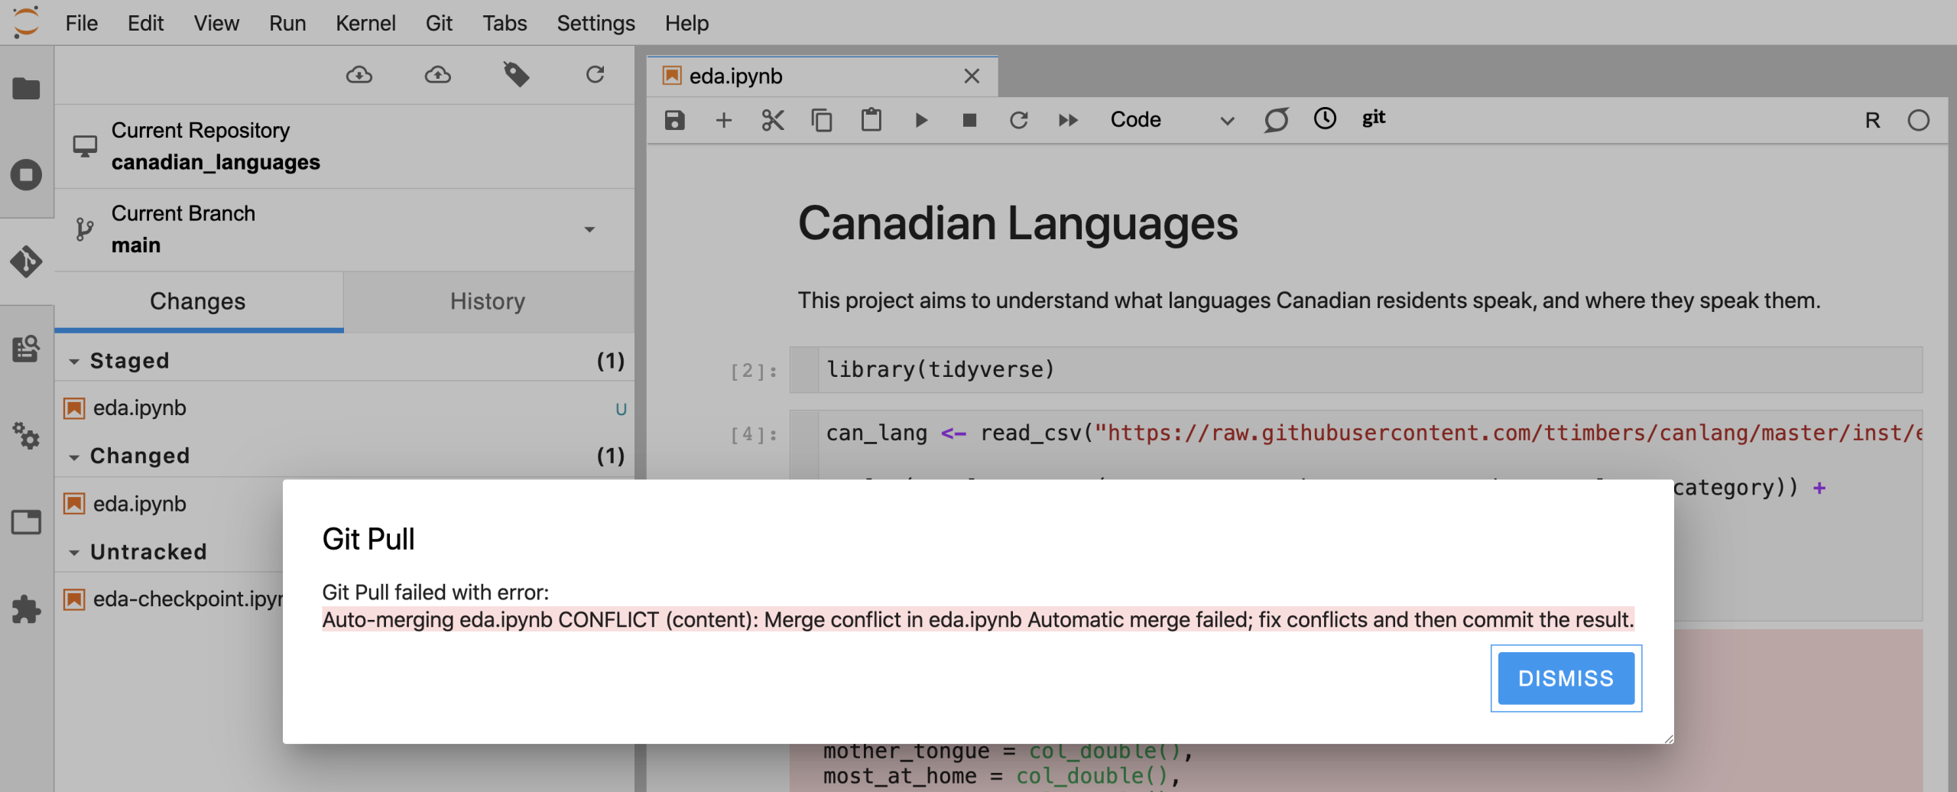Screen dimensions: 1957x792
Task: Dismiss the Git Pull error dialog
Action: tap(1566, 678)
